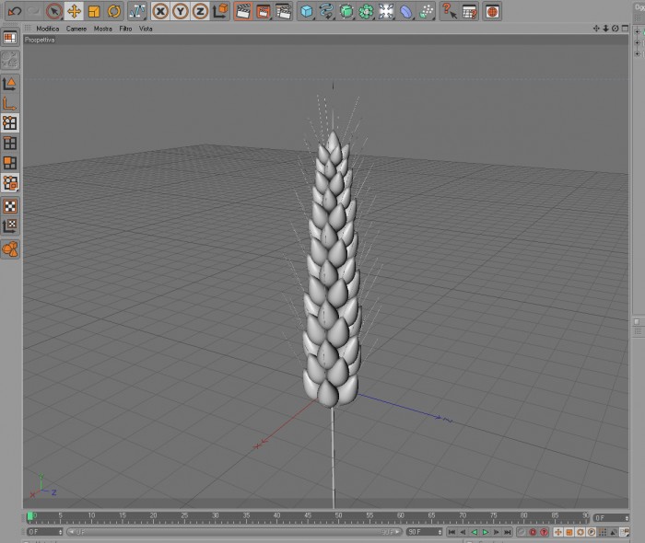
Task: Toggle X axis lock
Action: coord(160,11)
